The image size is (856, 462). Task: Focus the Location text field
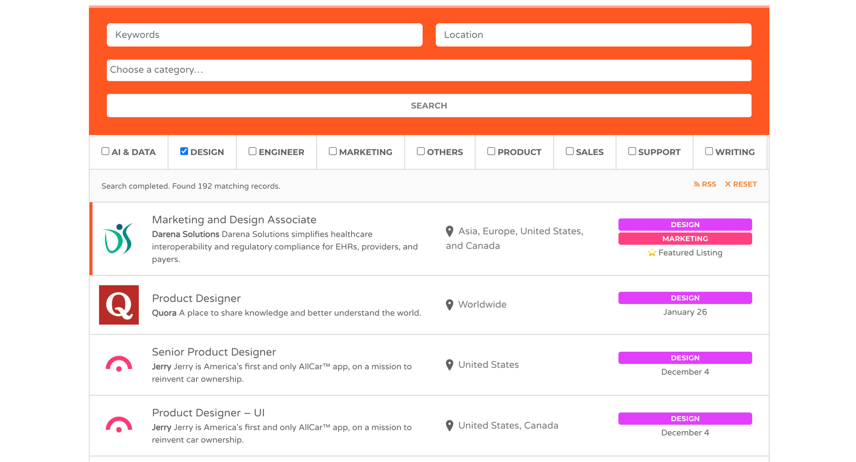(593, 35)
